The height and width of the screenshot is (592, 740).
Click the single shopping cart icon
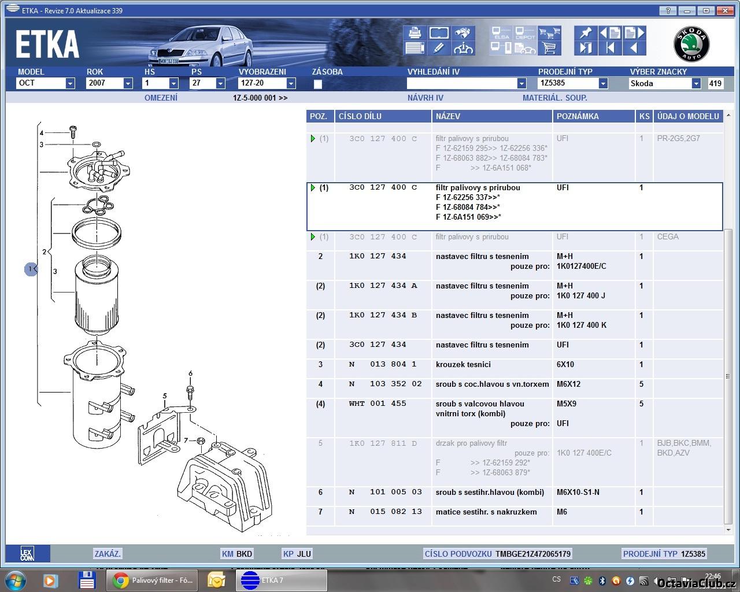coord(549,48)
